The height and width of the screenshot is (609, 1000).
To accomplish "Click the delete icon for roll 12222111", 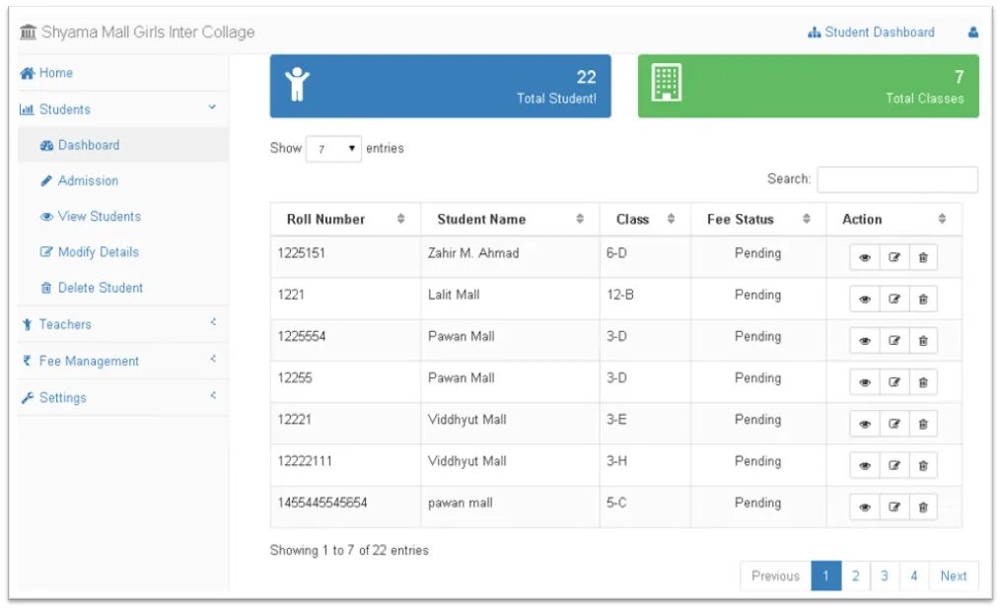I will (923, 466).
